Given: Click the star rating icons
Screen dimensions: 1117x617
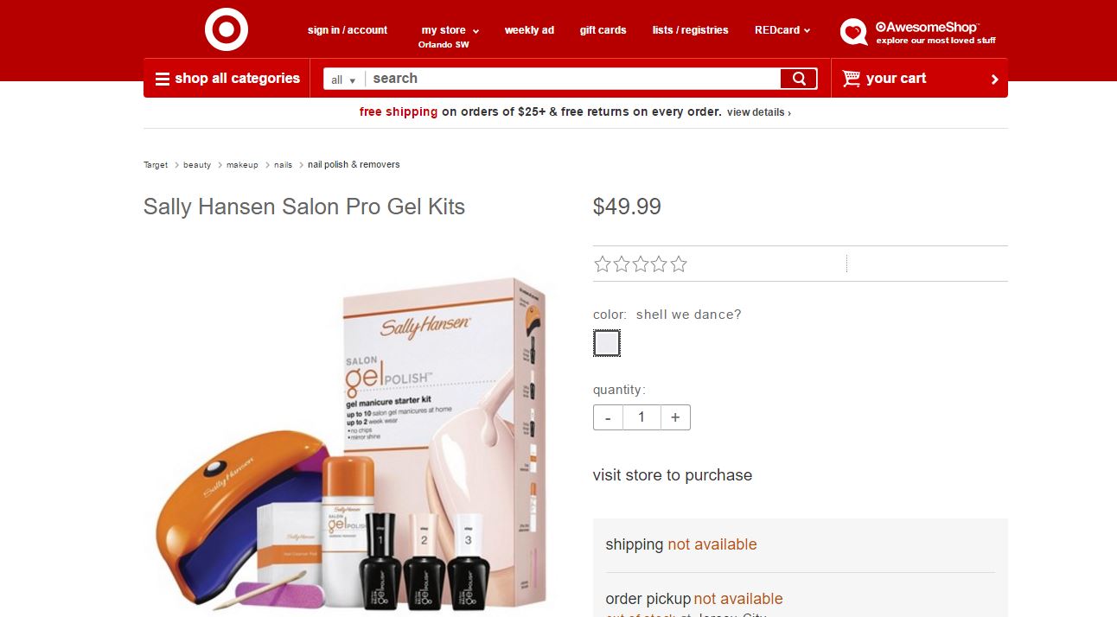Looking at the screenshot, I should pyautogui.click(x=641, y=264).
